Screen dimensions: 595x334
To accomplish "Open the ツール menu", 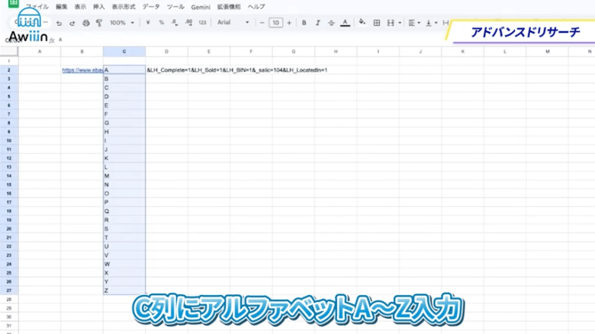I will pos(175,7).
